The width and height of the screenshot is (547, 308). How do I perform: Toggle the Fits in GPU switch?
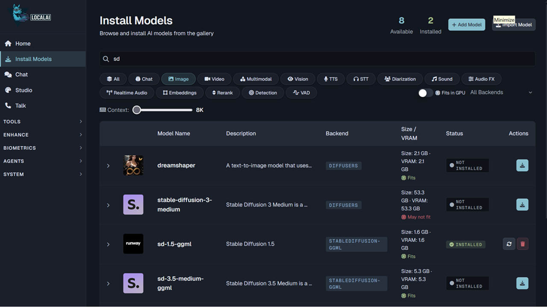[x=426, y=93]
